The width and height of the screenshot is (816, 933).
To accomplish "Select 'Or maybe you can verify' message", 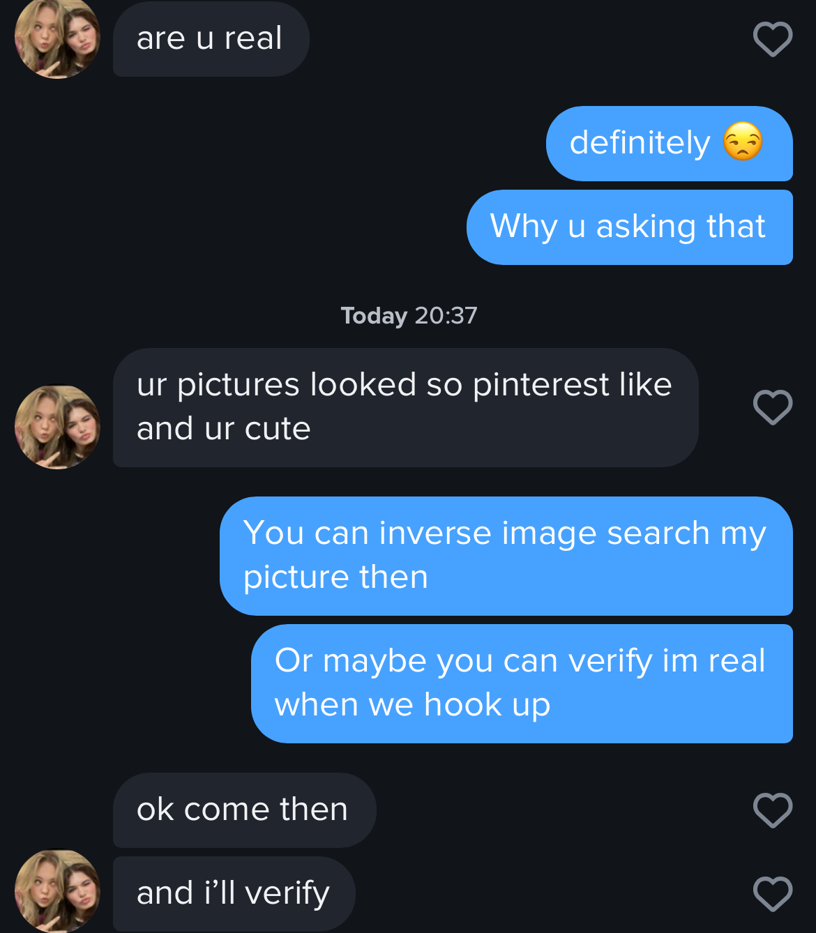I will [522, 684].
